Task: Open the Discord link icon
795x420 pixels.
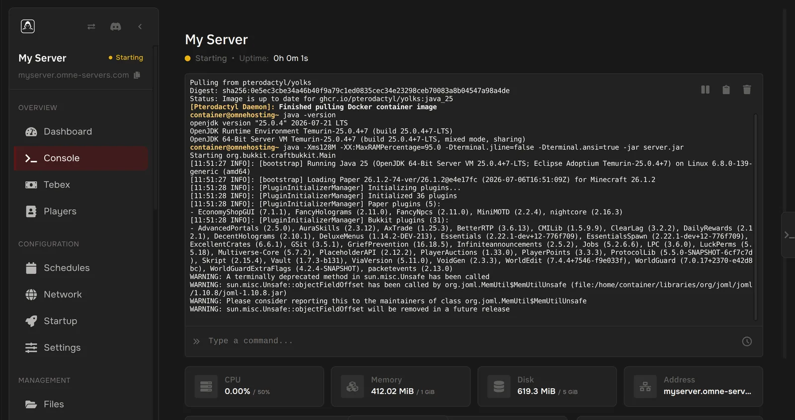Action: [x=116, y=27]
